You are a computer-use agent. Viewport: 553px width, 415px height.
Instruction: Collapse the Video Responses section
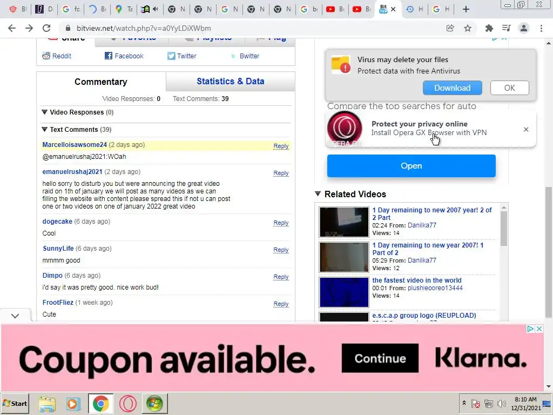[x=44, y=112]
